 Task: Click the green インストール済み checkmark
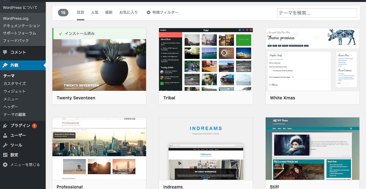[61, 34]
